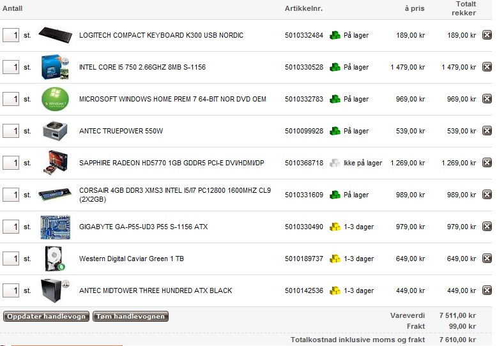Screen dimensions: 497x346
Task: Click the 'à pris' column header
Action: pos(415,8)
